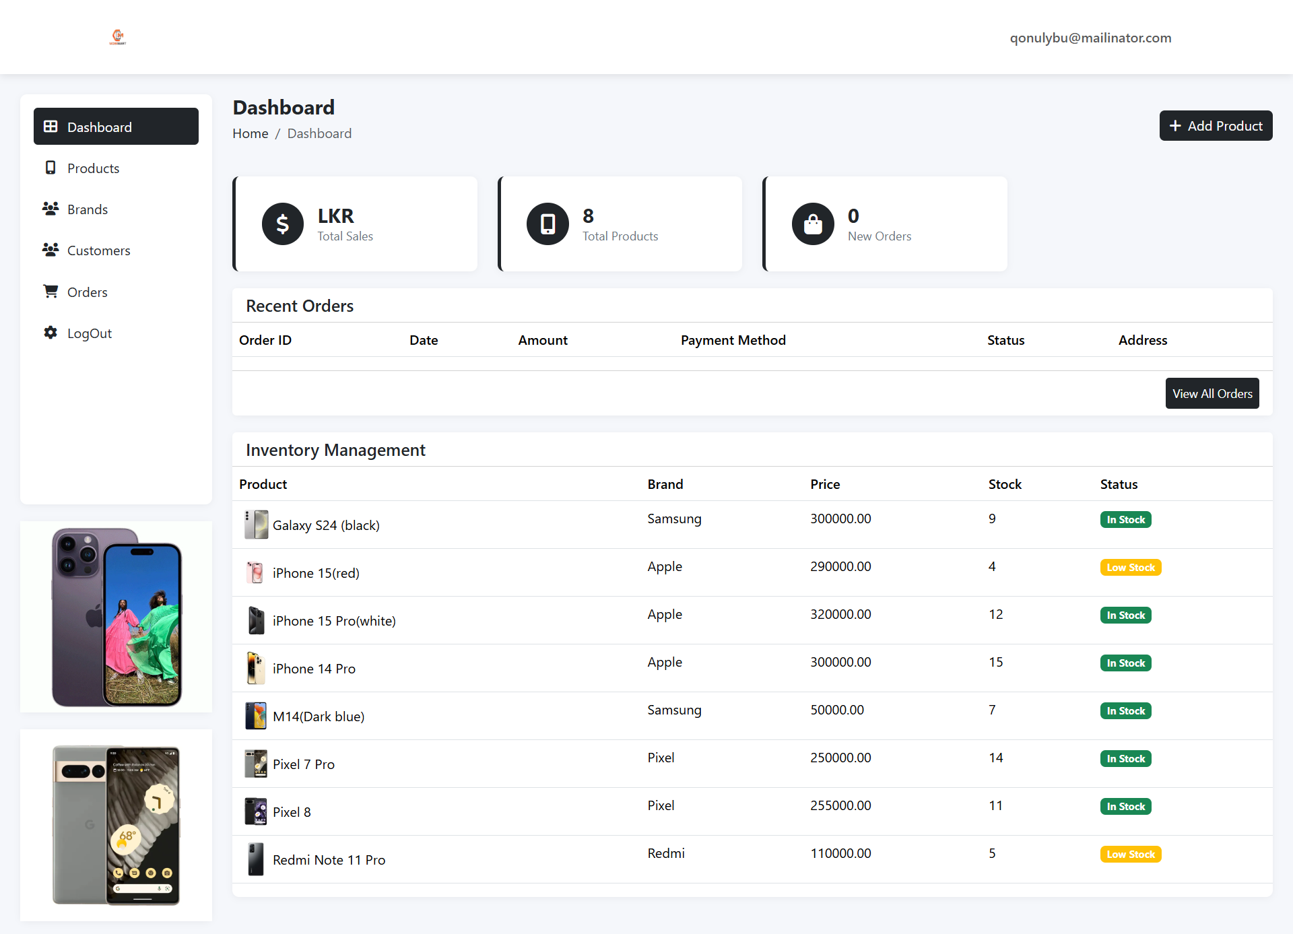This screenshot has height=934, width=1293.
Task: Click the price 50000.00 for M14
Action: click(837, 710)
